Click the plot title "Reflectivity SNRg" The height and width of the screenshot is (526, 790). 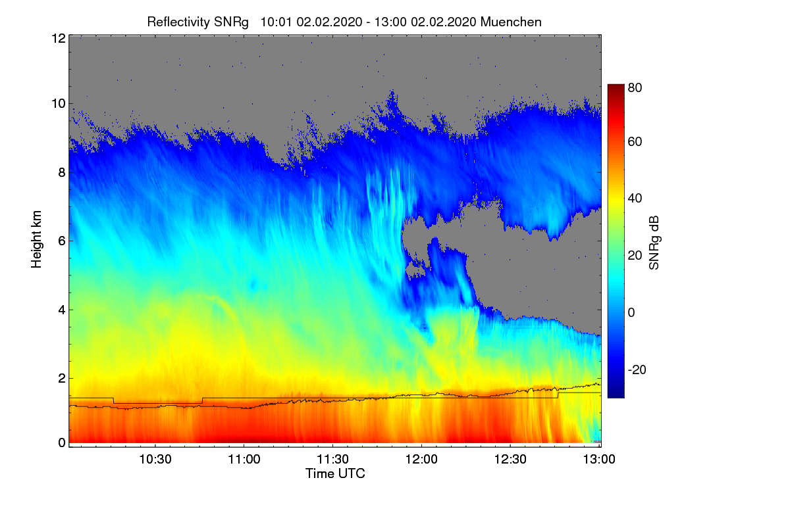(197, 22)
